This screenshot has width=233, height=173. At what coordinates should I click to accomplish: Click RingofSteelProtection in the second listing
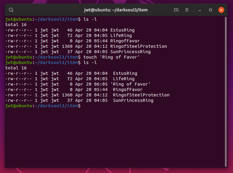coord(141,95)
